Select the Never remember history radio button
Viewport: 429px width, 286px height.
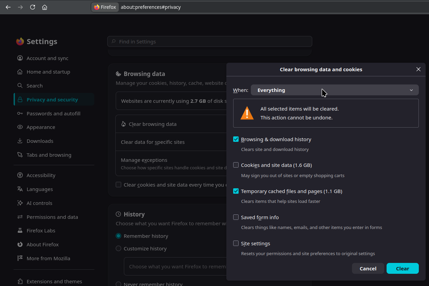[118, 284]
